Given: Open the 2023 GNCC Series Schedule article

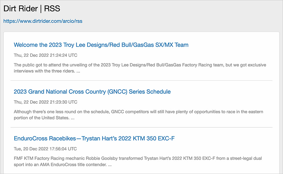Looking at the screenshot, I should pyautogui.click(x=92, y=92).
